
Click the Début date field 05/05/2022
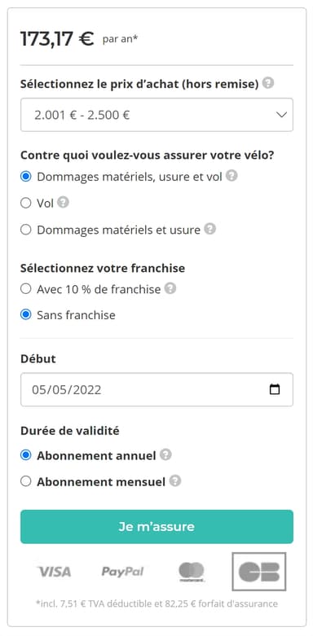pos(156,389)
